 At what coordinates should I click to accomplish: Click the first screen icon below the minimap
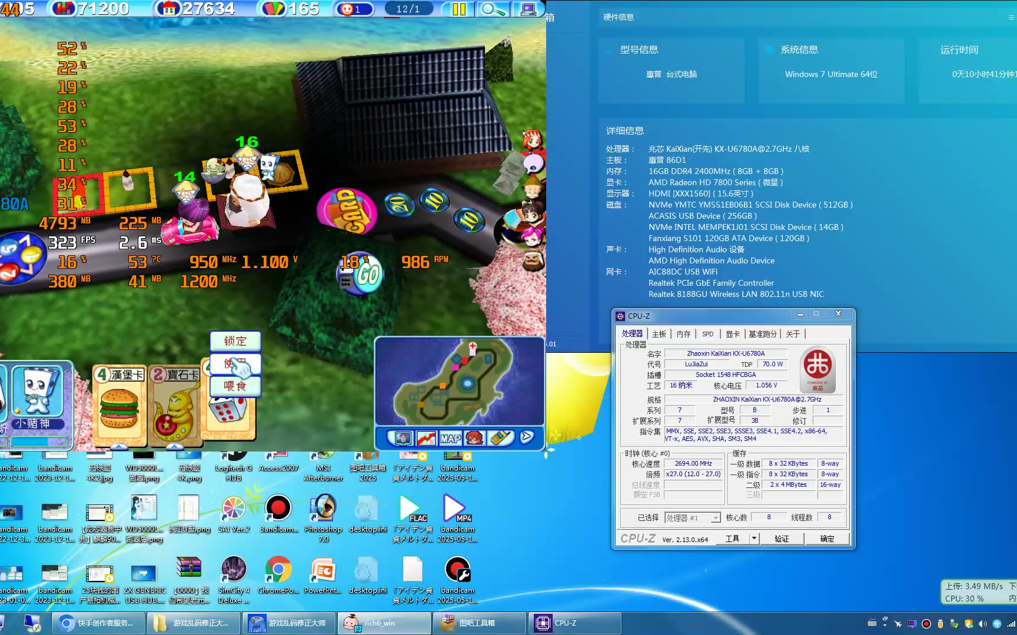(x=403, y=438)
